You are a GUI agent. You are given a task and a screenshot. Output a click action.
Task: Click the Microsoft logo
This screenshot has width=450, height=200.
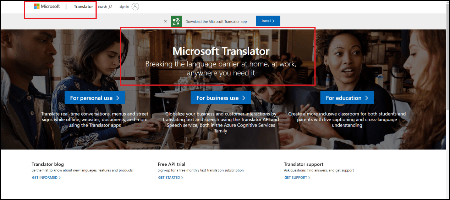coord(47,6)
